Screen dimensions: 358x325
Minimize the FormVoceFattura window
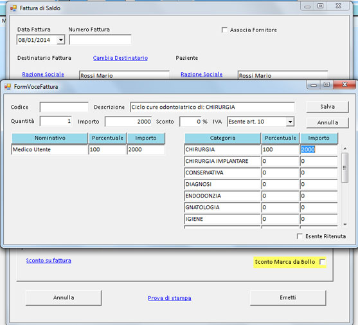coord(314,85)
